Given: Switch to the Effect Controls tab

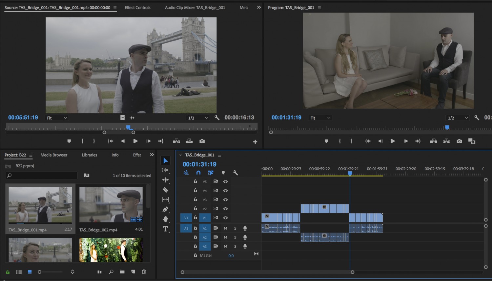Looking at the screenshot, I should (x=137, y=8).
